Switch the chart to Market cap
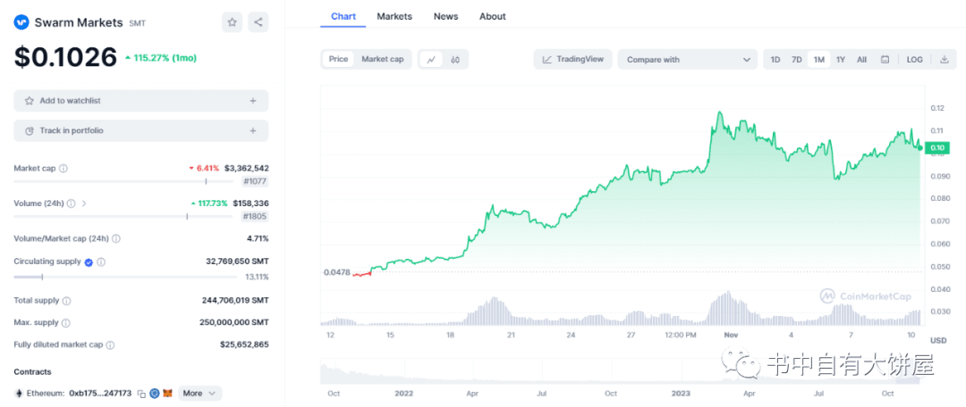This screenshot has height=407, width=966. 382,60
